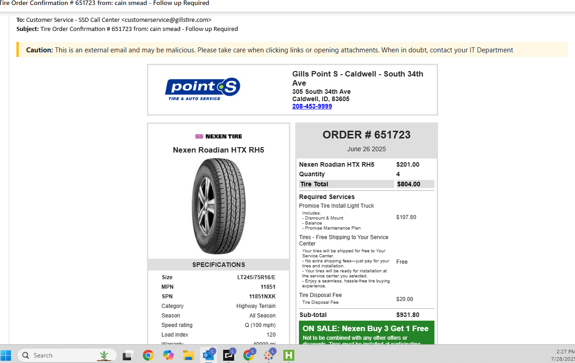
Task: Click the SPECIFICATIONS section header
Action: [219, 265]
